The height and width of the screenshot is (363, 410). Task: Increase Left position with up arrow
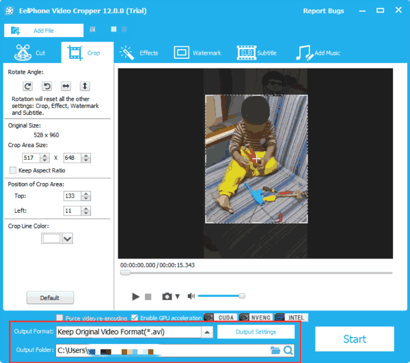click(86, 209)
